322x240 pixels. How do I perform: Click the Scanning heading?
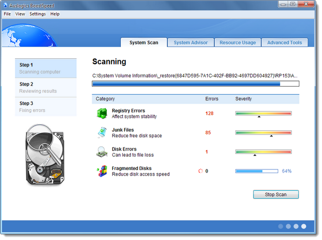[x=109, y=62]
